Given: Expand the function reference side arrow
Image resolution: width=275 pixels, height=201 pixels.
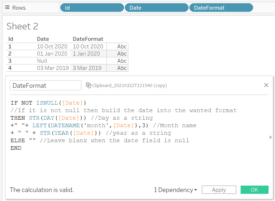Looking at the screenshot, I should [x=271, y=137].
